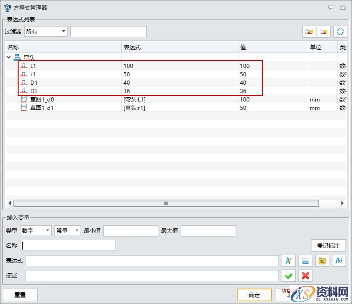Screen dimensions: 352x304
Task: Open the 类型 数字 dropdown
Action: [x=36, y=230]
